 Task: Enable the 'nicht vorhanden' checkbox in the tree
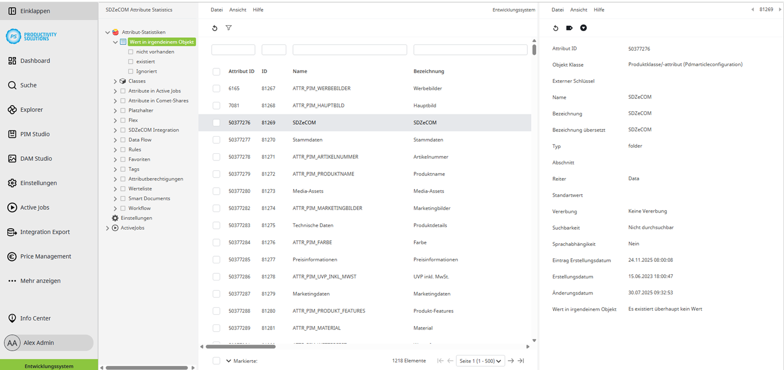click(x=130, y=51)
